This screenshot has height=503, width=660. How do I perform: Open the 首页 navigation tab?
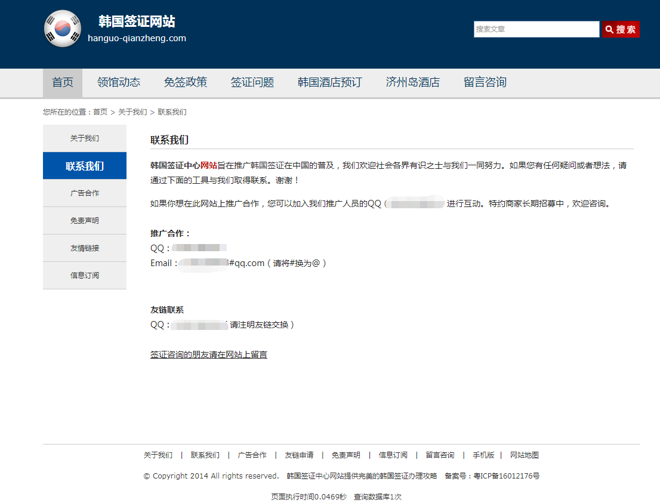[63, 82]
